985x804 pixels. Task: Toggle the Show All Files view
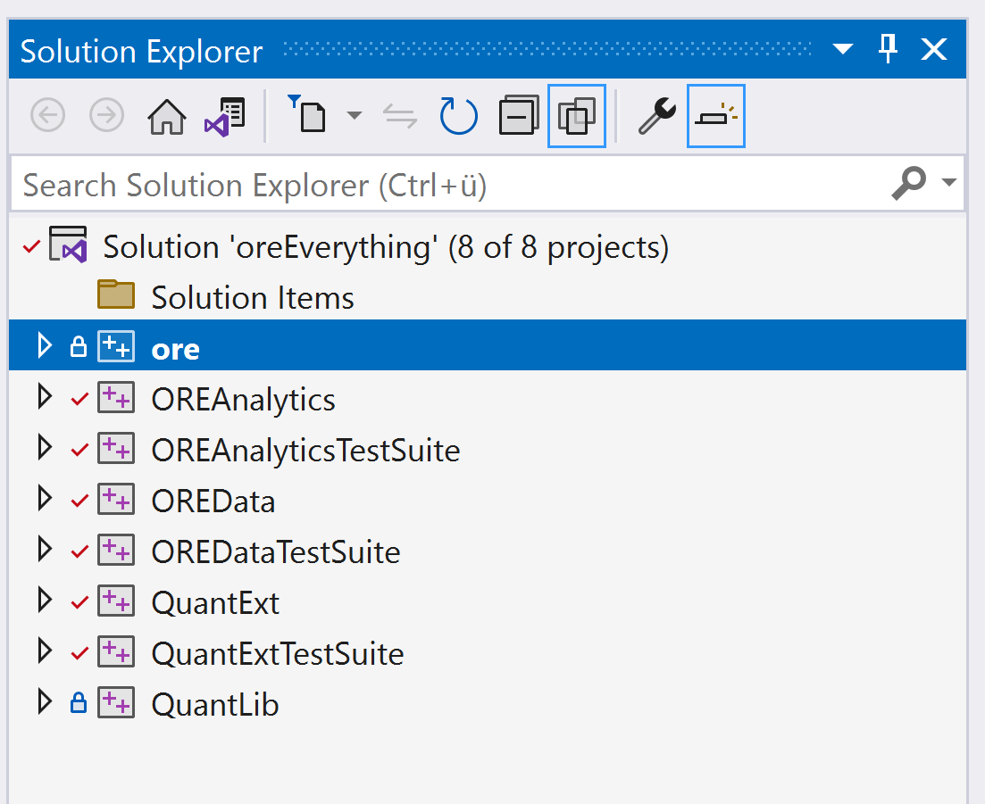(x=576, y=115)
